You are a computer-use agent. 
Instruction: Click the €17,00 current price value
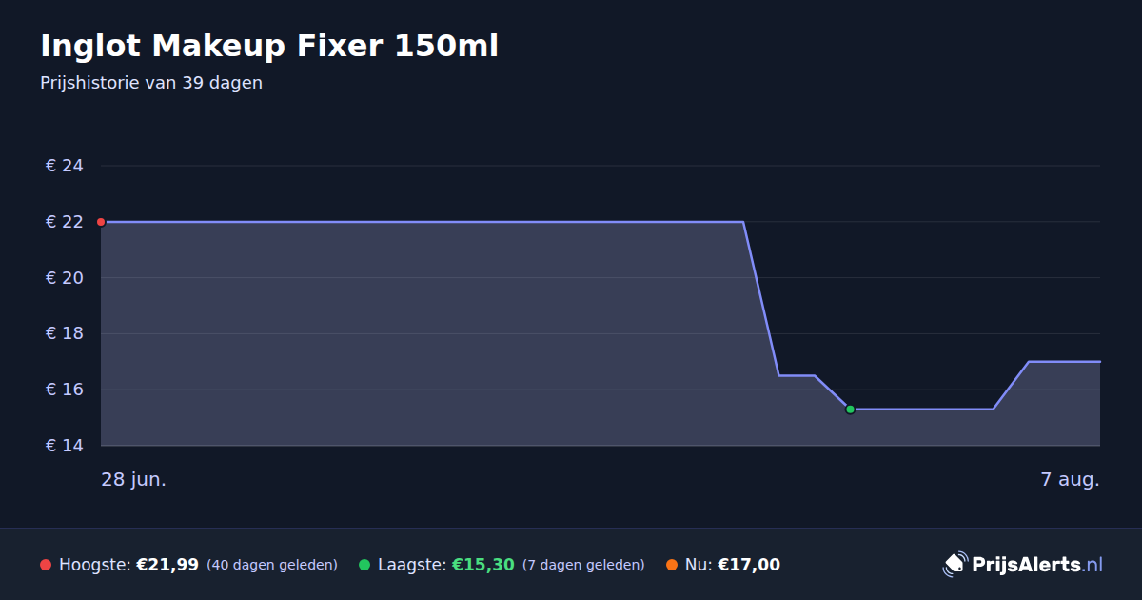[749, 565]
